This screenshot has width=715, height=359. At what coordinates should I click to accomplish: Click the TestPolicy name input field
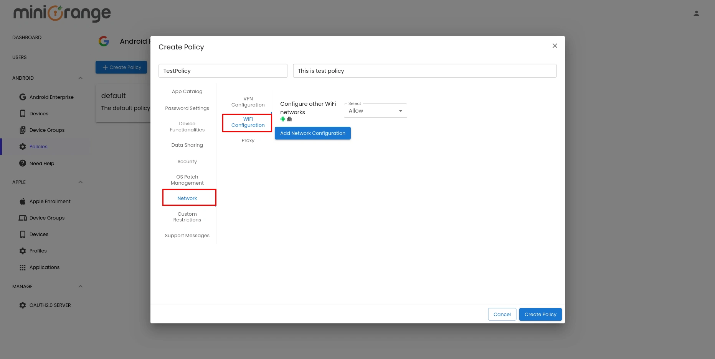[x=223, y=70]
